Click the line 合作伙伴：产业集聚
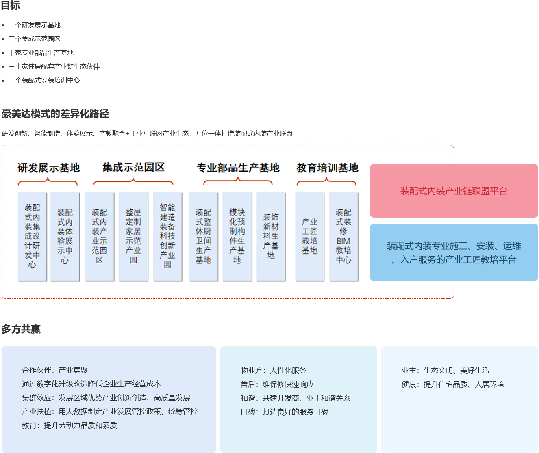Viewport: 539px width, 453px height. (55, 370)
